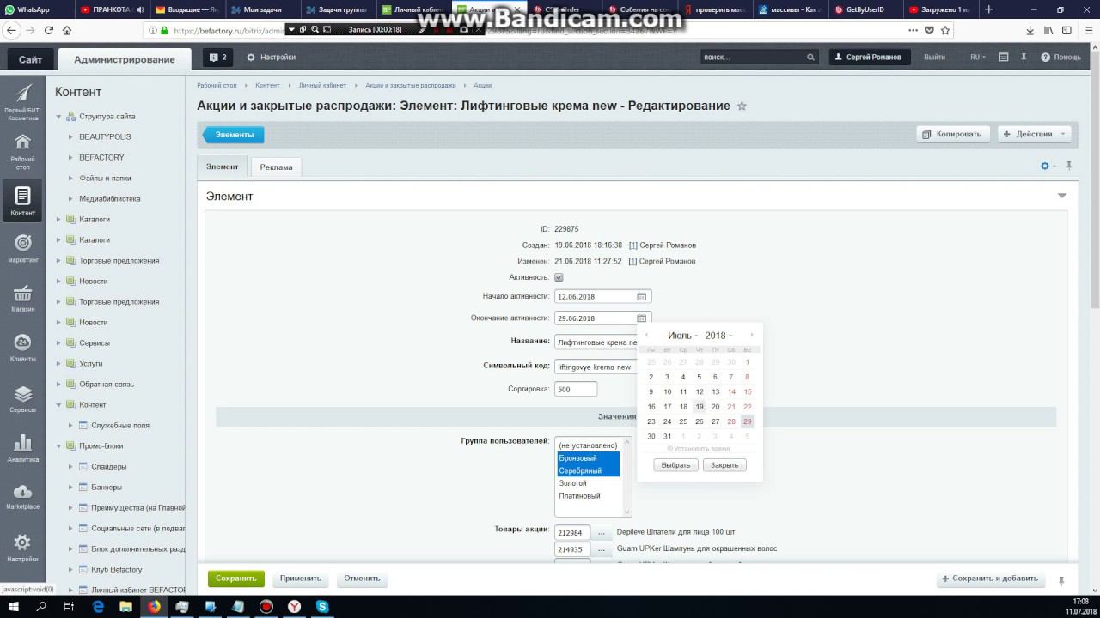The width and height of the screenshot is (1100, 618).
Task: Open the Сервисы sidebar section
Action: pos(23,398)
